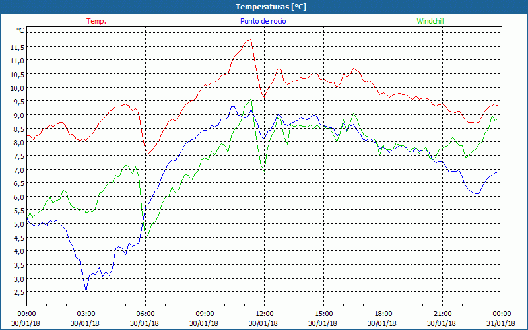Click the 31/01/18 date label
This screenshot has width=528, height=330.
tap(501, 323)
